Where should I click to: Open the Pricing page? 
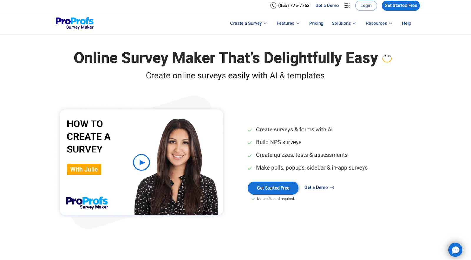316,23
